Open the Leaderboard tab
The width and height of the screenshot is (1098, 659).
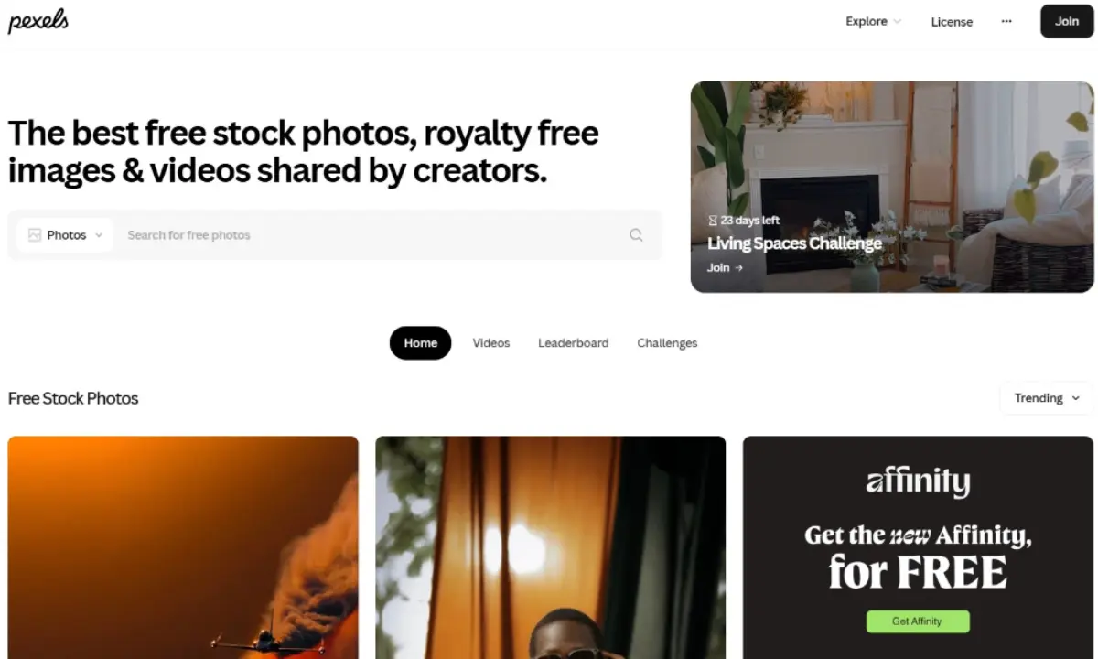pyautogui.click(x=573, y=343)
